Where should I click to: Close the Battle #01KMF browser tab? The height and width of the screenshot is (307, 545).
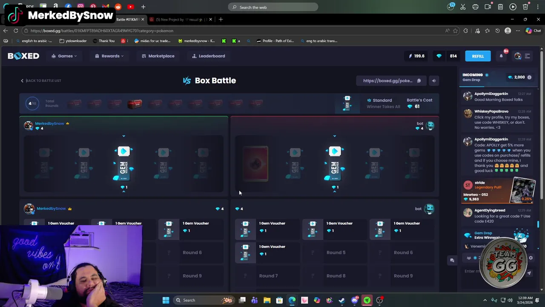(143, 19)
